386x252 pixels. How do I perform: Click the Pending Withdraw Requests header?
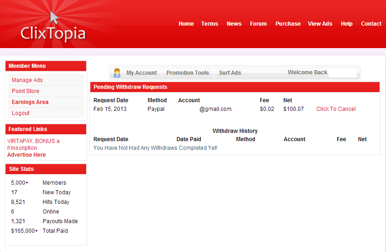click(x=235, y=87)
